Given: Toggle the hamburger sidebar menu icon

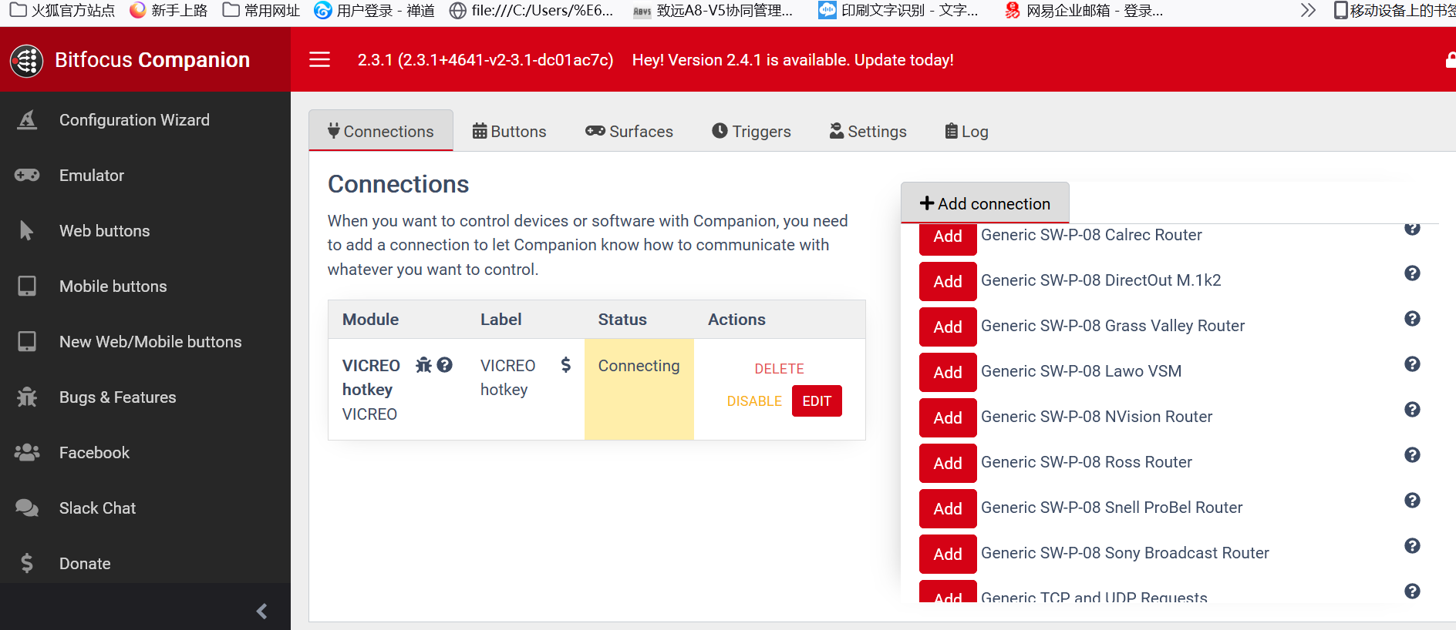Looking at the screenshot, I should 319,59.
